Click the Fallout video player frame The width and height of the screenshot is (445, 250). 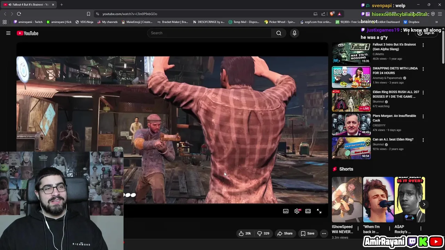coord(172,130)
